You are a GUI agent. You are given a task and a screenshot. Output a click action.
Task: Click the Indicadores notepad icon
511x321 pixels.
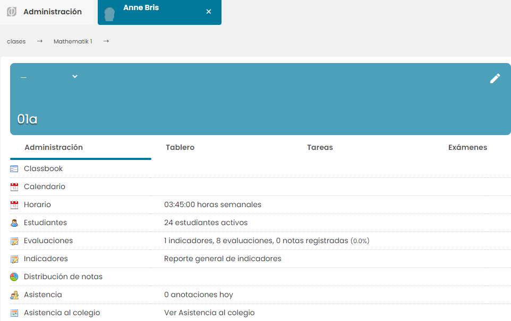click(14, 259)
